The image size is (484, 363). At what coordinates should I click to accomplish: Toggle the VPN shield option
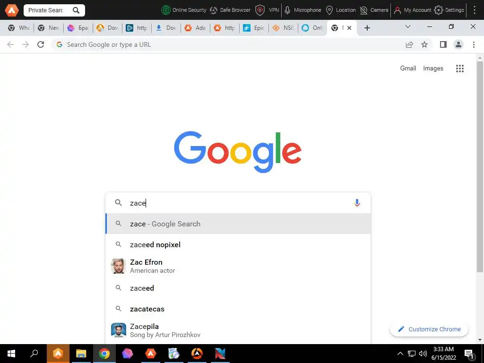tap(268, 10)
